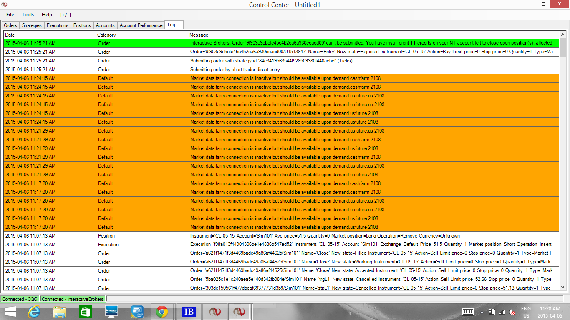Open the Tools menu
The height and width of the screenshot is (320, 570).
(28, 15)
